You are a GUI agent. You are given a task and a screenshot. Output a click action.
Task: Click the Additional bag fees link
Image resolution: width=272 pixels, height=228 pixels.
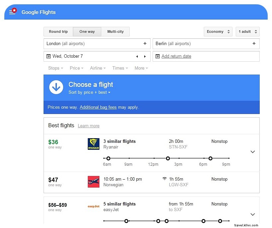pyautogui.click(x=98, y=107)
